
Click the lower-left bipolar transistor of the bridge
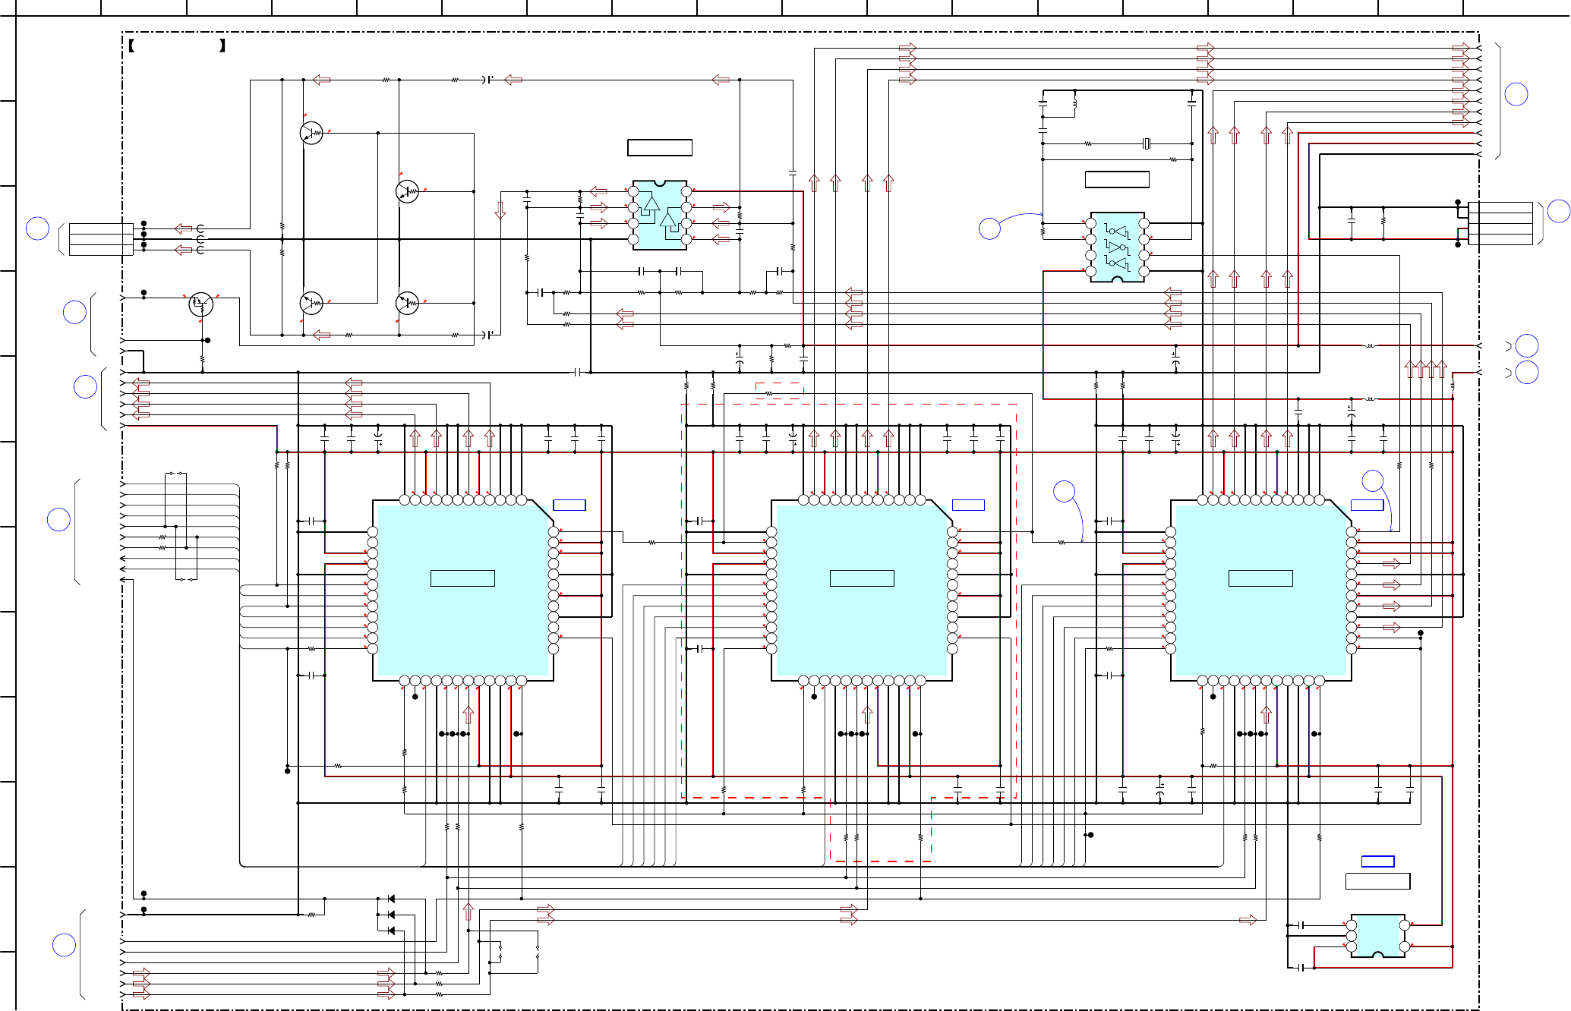click(x=311, y=303)
